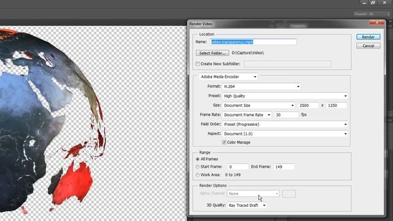Minimize the Photoshop window
Screen dimensions: 393x221
coord(364,2)
